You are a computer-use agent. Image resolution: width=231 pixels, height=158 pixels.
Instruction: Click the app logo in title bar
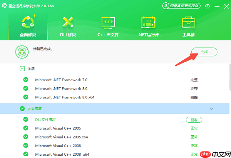coord(4,6)
